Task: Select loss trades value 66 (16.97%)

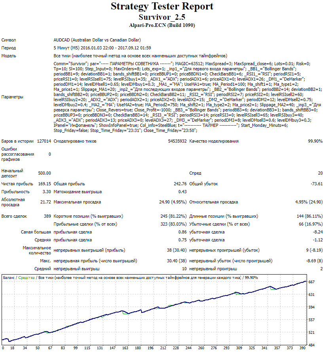Action: (x=311, y=224)
